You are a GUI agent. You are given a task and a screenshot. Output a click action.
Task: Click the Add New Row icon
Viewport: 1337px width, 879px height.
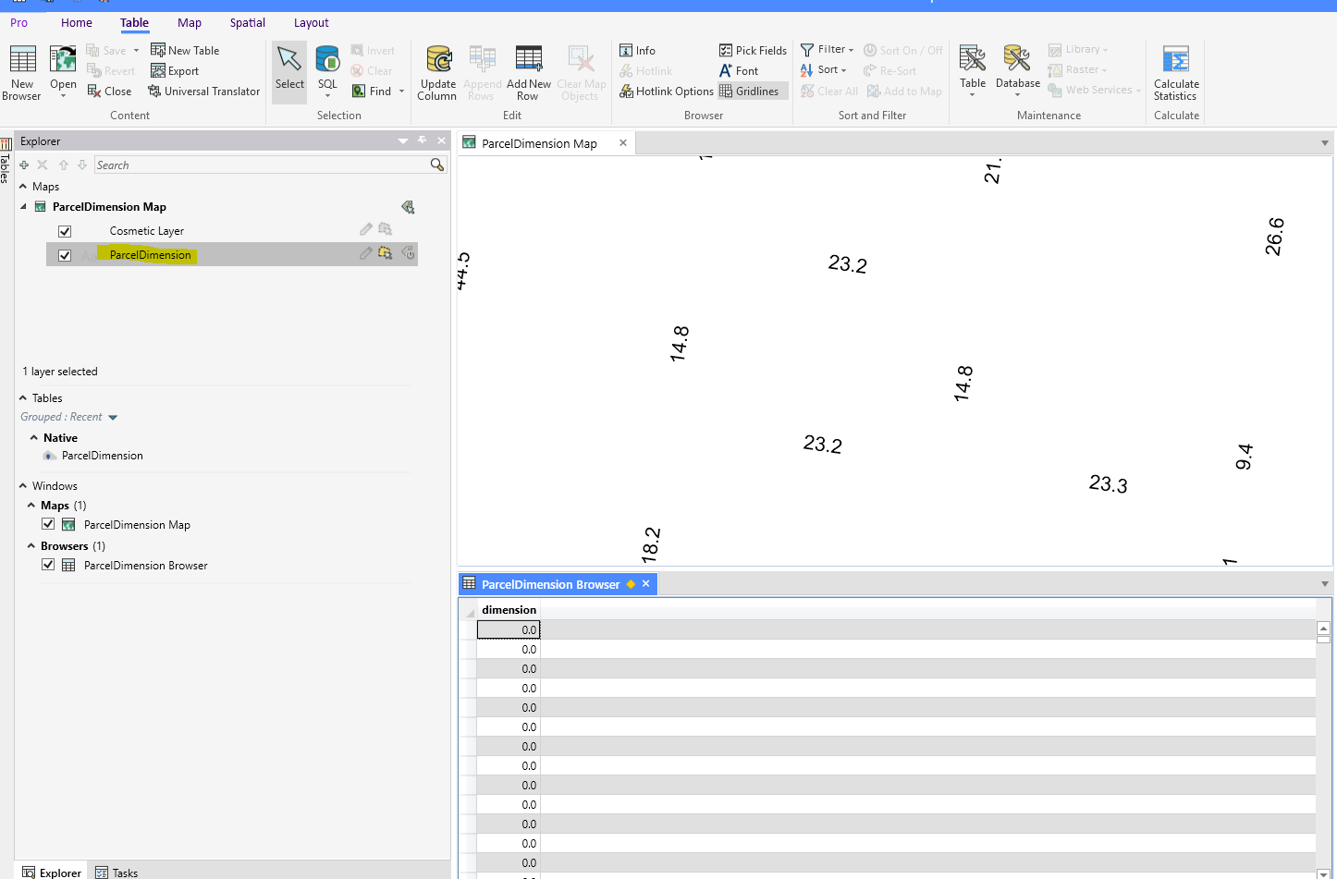[528, 61]
